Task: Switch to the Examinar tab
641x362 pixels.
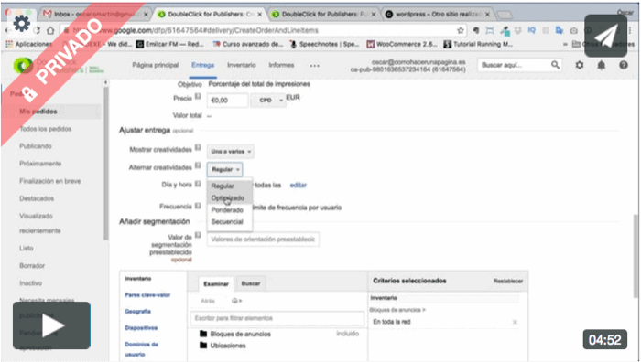Action: click(x=216, y=283)
